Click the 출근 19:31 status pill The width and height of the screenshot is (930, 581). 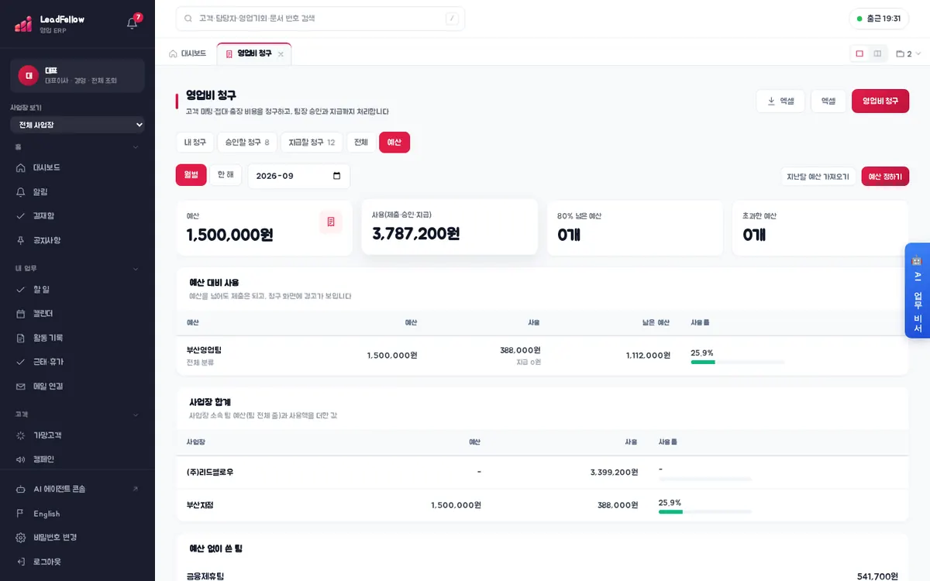coord(879,19)
